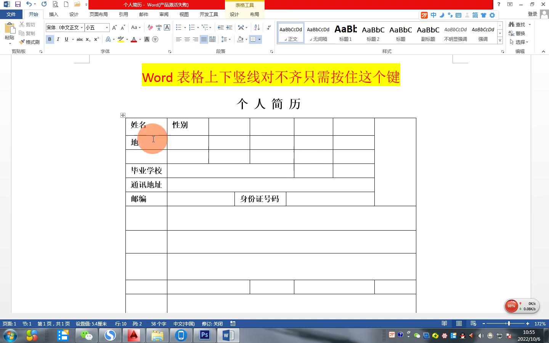Open the 插入 (Insert) ribbon tab

(53, 14)
